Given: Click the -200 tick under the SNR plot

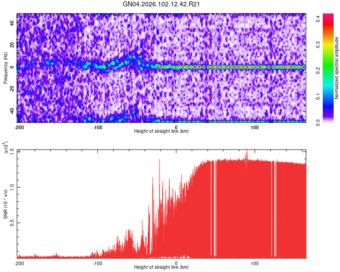Looking at the screenshot, I should (x=19, y=263).
